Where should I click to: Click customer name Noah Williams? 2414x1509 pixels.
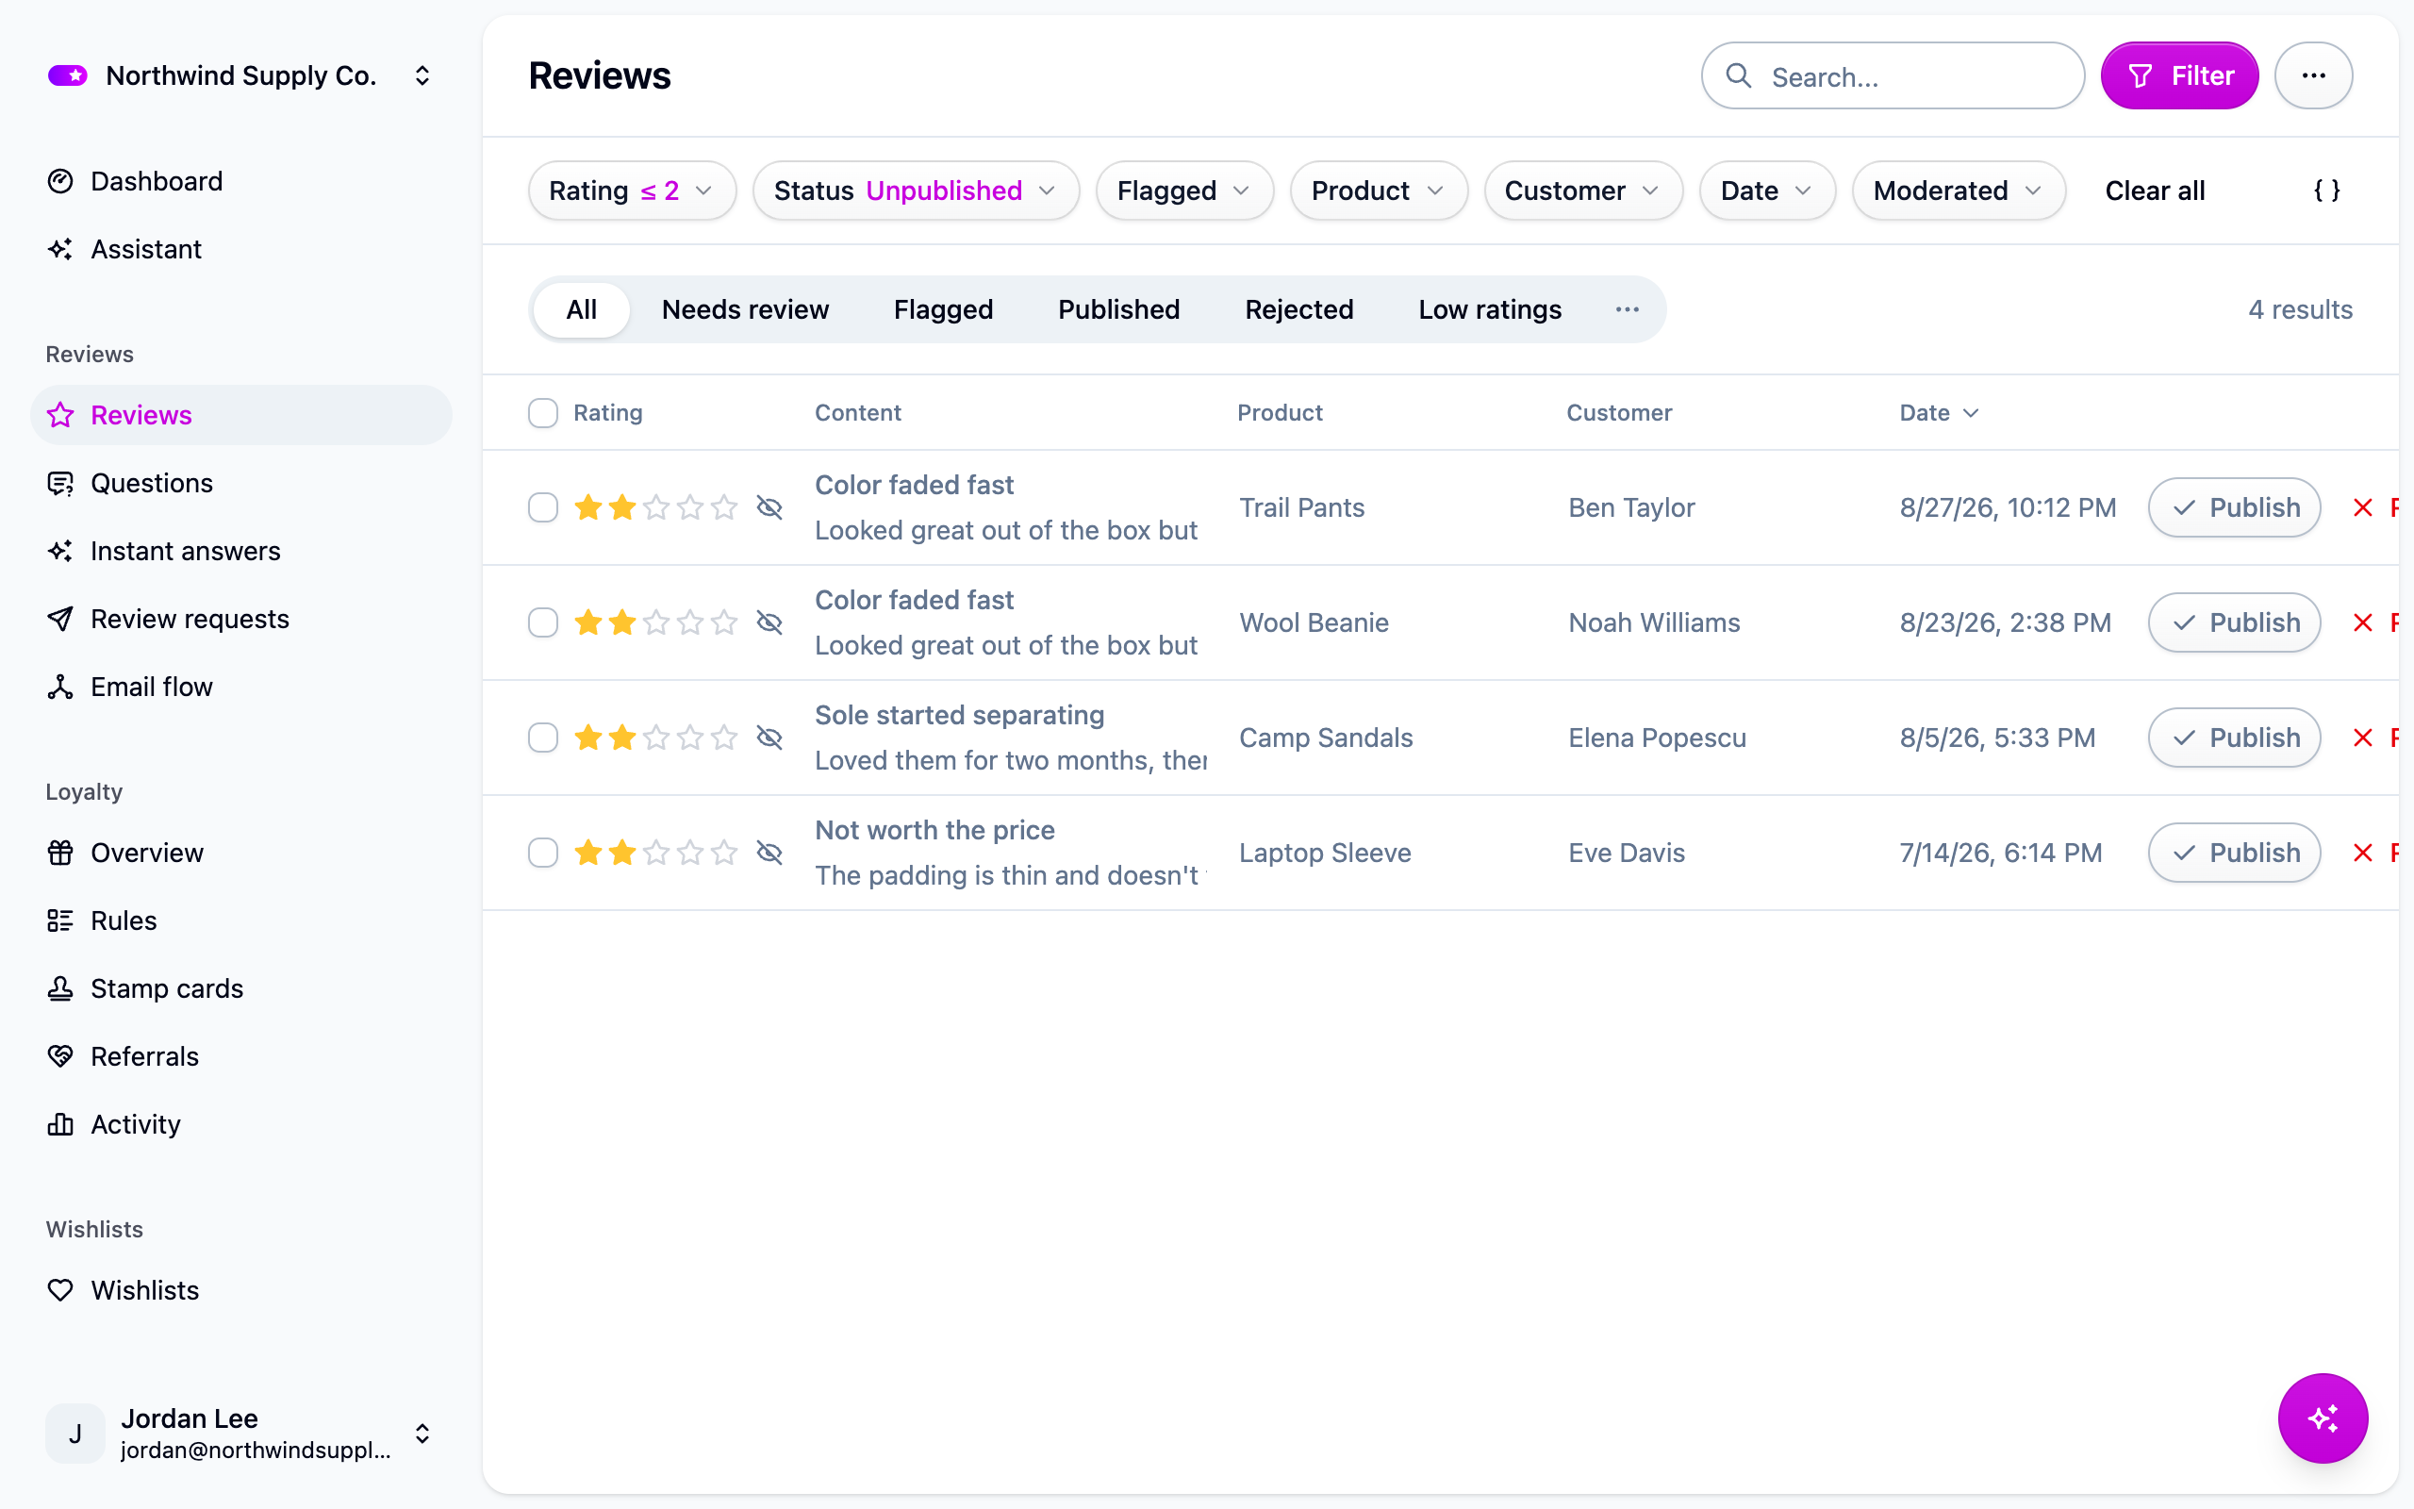1654,622
